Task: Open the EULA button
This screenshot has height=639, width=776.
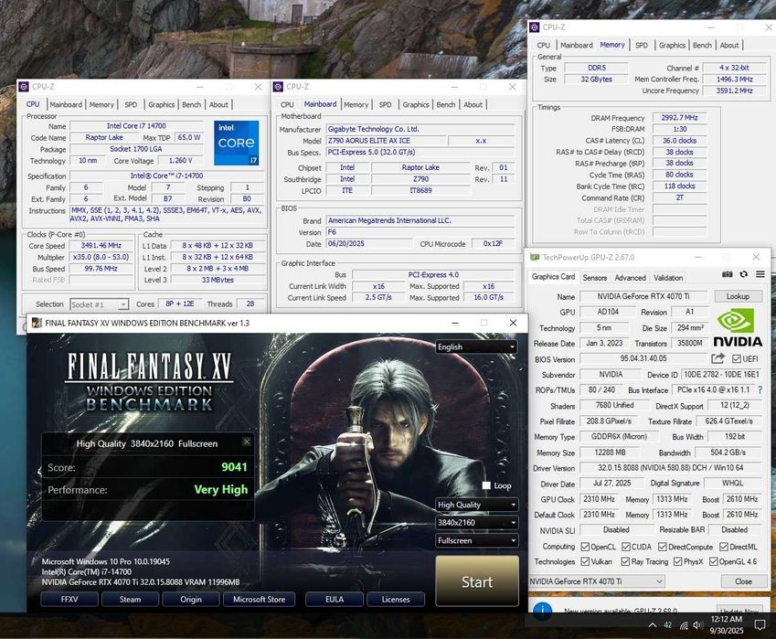Action: 335,599
